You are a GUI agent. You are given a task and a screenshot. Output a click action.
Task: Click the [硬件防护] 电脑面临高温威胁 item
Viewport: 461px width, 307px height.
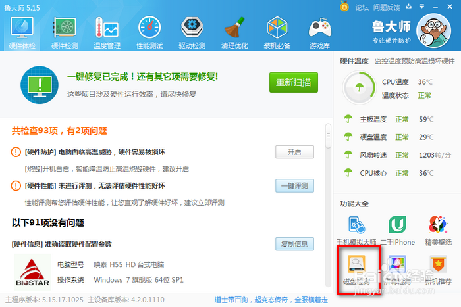[95, 152]
